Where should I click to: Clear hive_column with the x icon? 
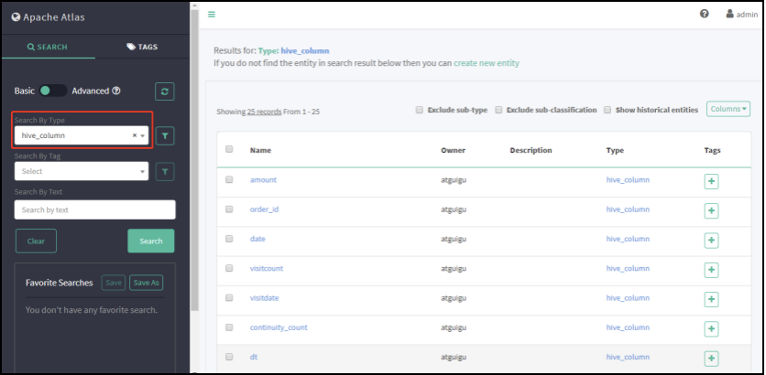134,135
